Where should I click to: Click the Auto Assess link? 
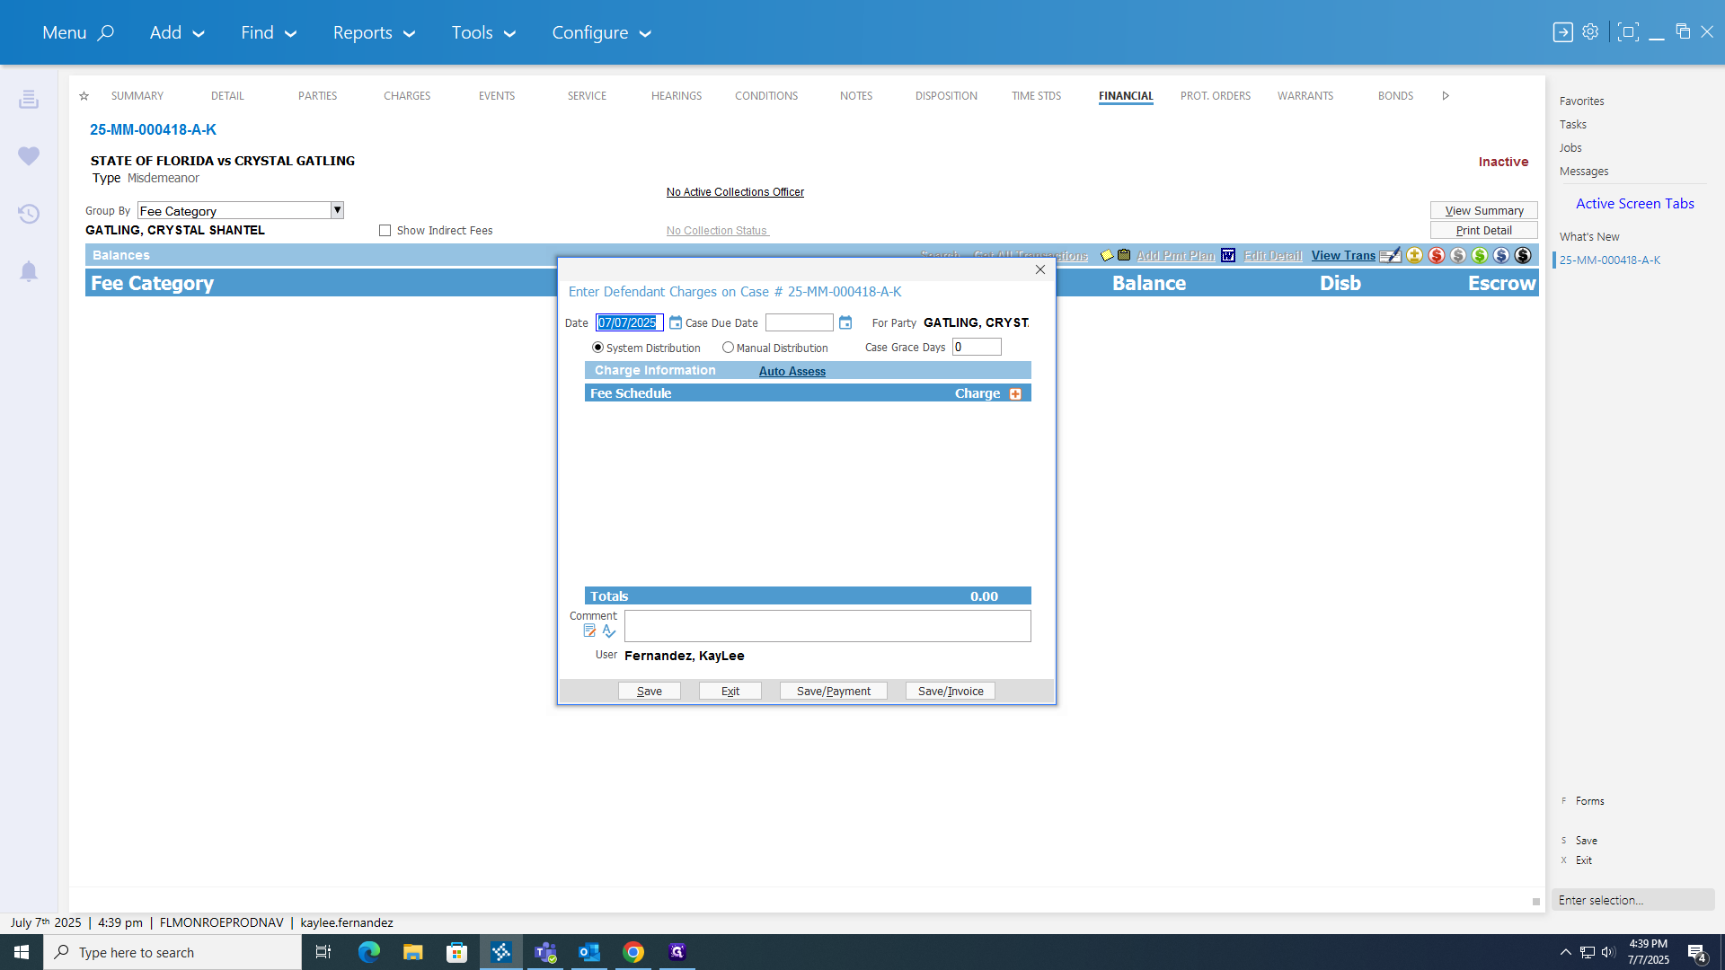(x=792, y=371)
